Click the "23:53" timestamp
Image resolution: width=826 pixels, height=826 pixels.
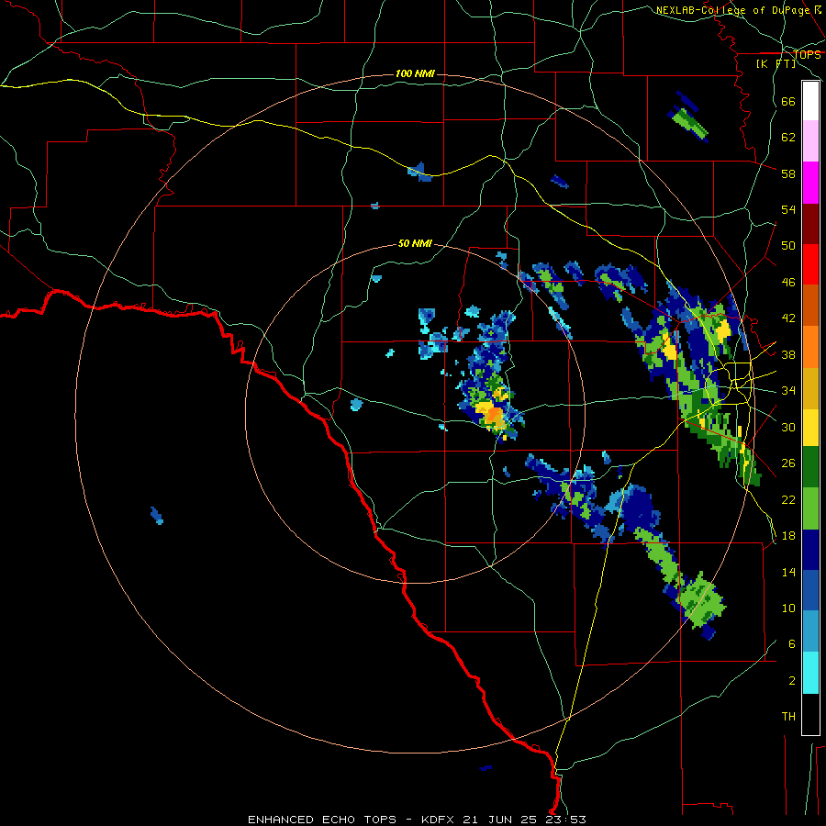click(x=565, y=820)
